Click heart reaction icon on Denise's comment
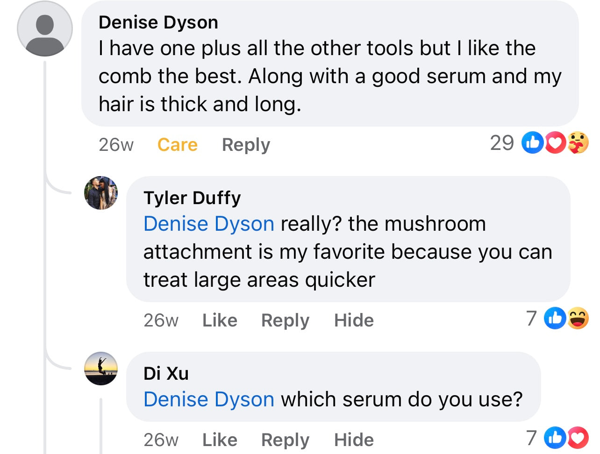Screen dimensions: 600x454 [x=556, y=143]
